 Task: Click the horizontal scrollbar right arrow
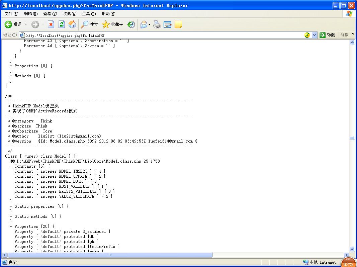tap(347, 255)
